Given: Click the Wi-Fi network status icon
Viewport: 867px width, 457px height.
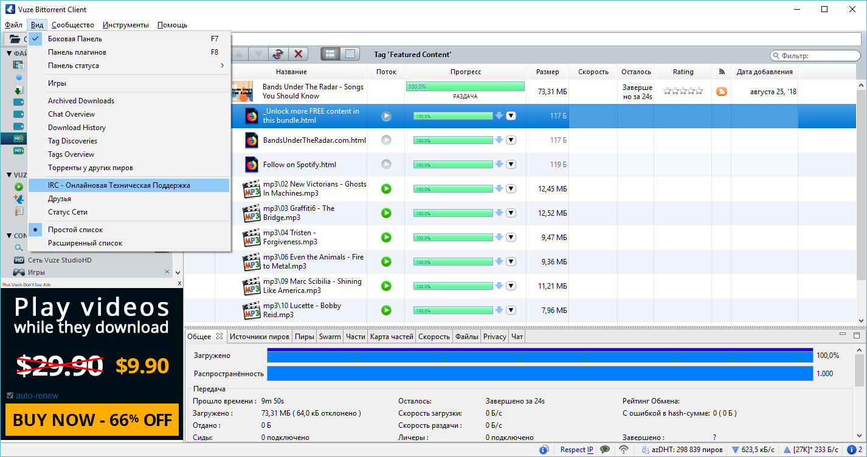Looking at the screenshot, I should pos(623,450).
